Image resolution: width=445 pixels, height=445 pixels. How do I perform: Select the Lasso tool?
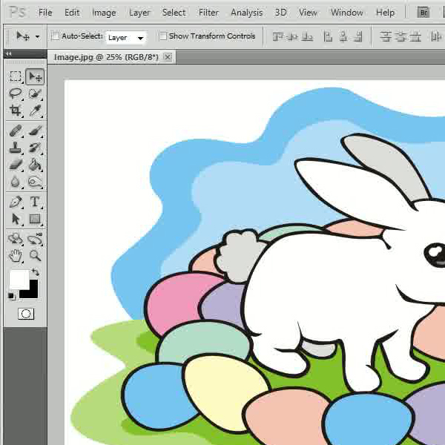click(16, 93)
